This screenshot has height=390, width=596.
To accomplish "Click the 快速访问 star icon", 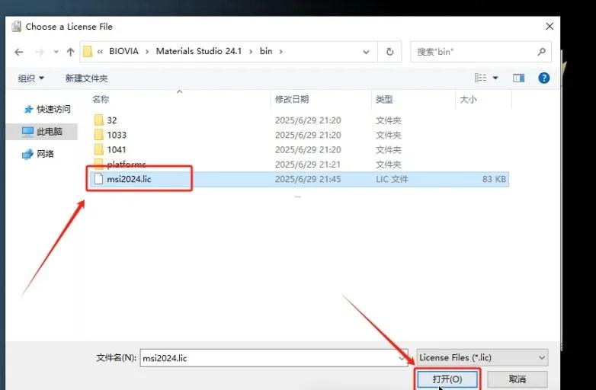I will pyautogui.click(x=28, y=110).
